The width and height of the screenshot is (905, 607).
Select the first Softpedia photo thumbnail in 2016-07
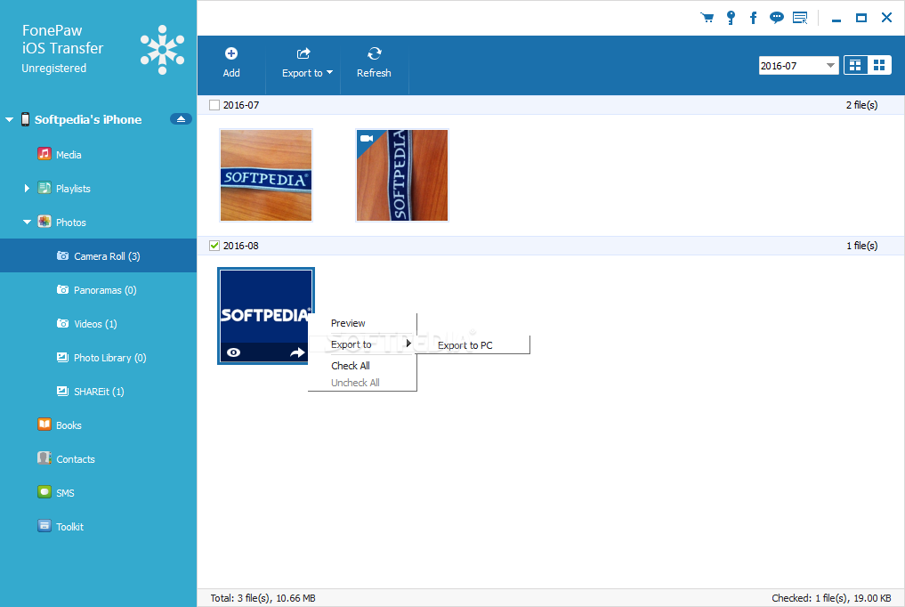point(266,175)
